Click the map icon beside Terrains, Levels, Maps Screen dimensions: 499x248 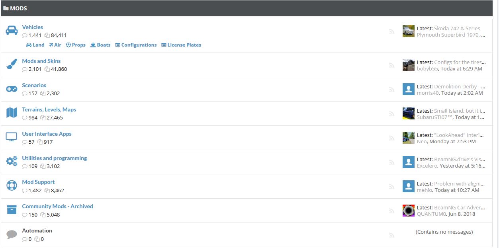coord(12,113)
